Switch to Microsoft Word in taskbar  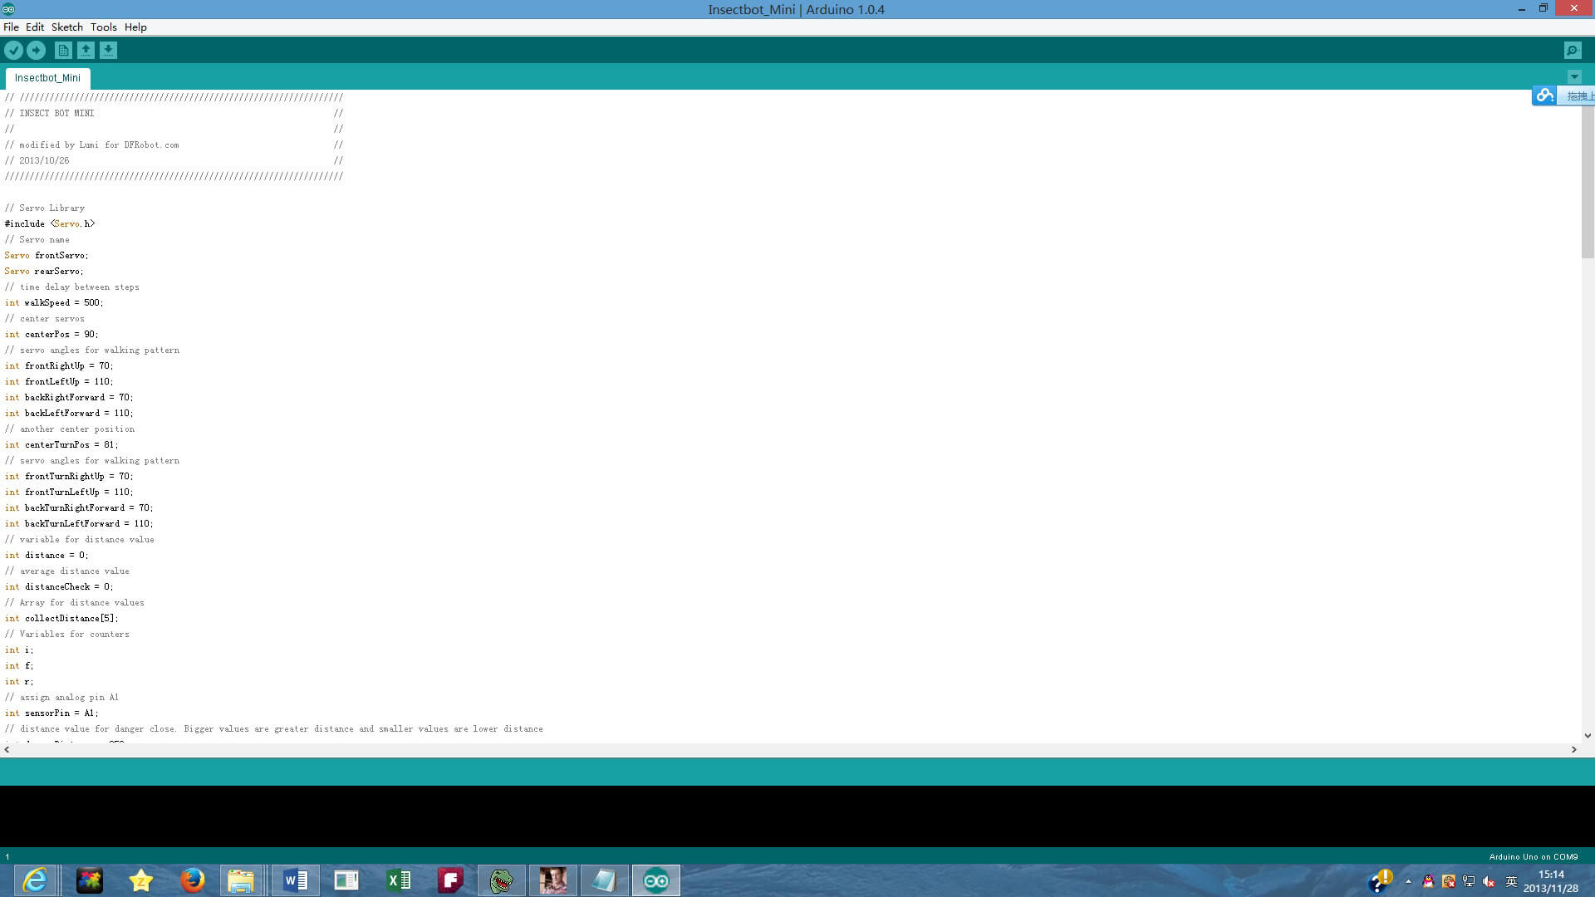pyautogui.click(x=296, y=880)
